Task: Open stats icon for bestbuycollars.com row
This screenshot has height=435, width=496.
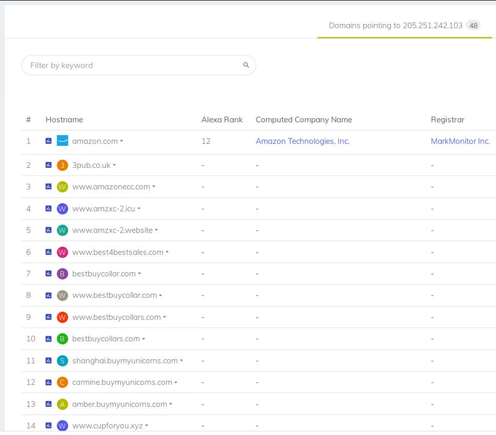Action: click(x=48, y=339)
